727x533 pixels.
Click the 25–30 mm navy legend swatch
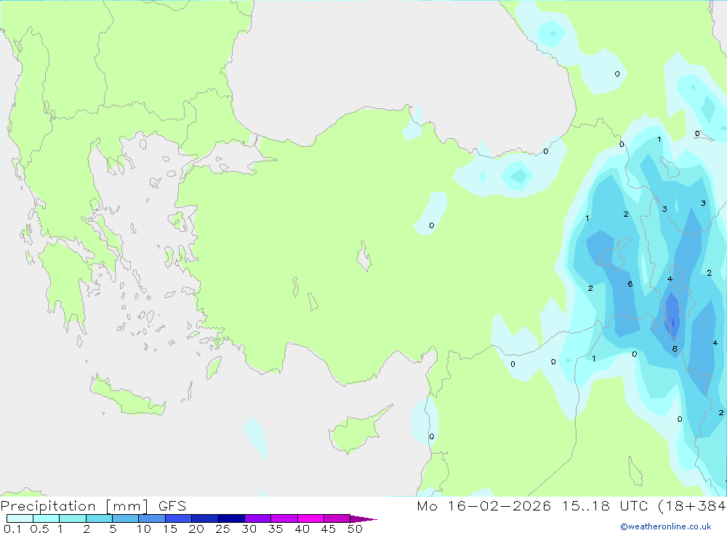point(231,518)
